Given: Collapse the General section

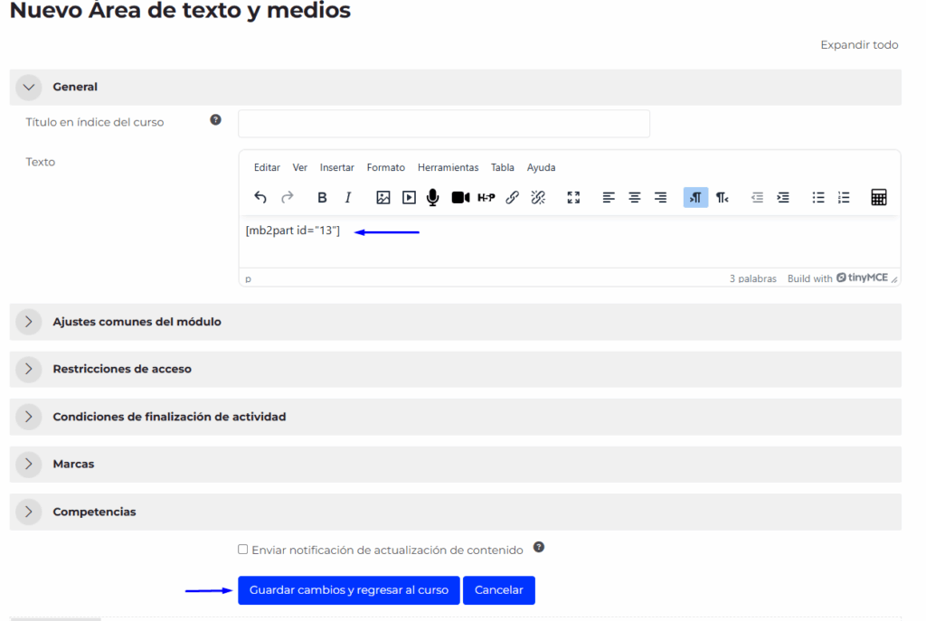Looking at the screenshot, I should pos(29,87).
